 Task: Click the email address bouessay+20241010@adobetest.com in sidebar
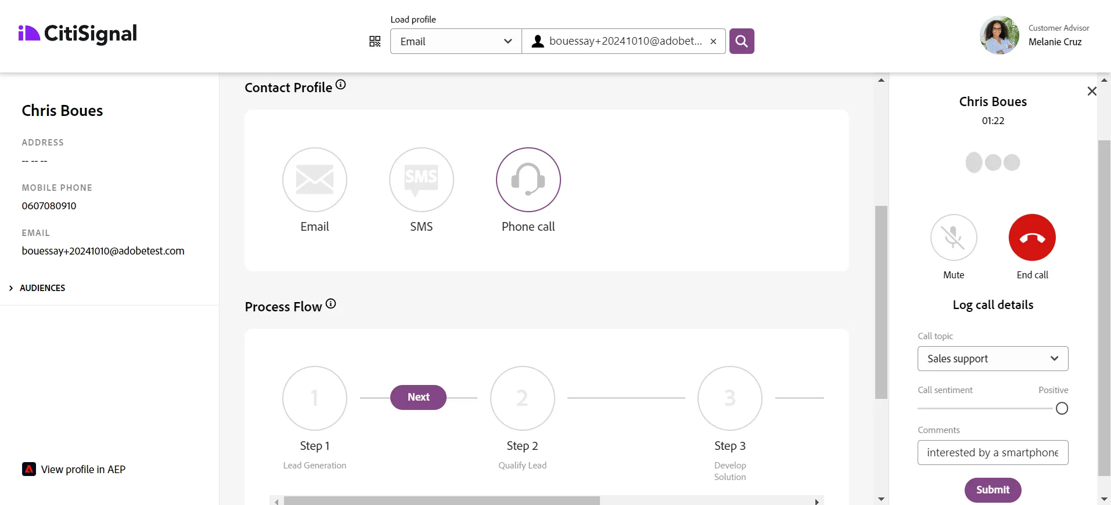click(103, 251)
